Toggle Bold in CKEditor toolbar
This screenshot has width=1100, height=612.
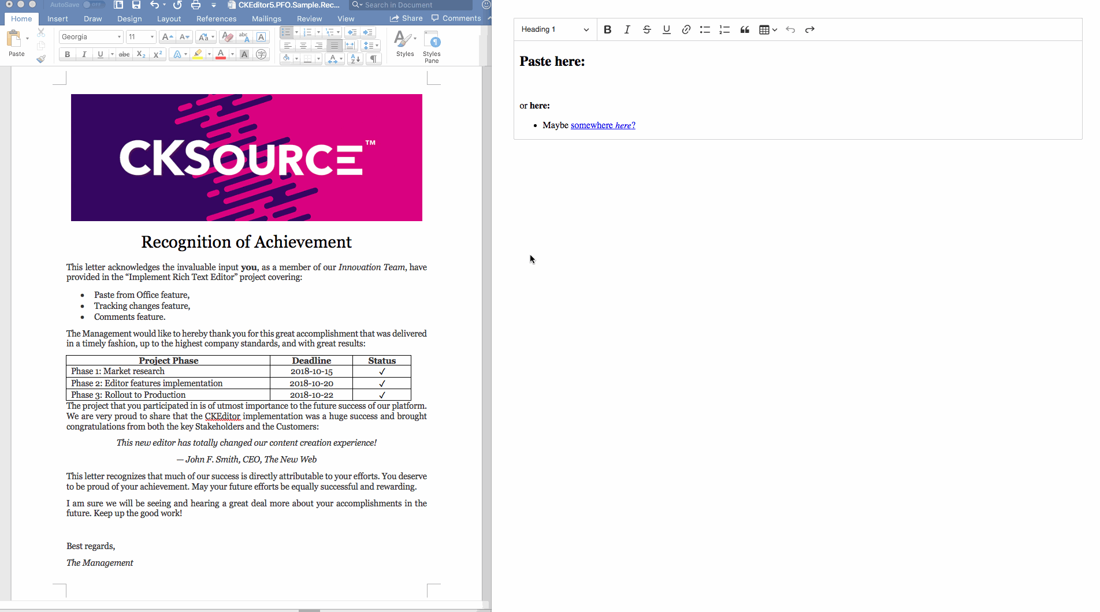point(607,29)
